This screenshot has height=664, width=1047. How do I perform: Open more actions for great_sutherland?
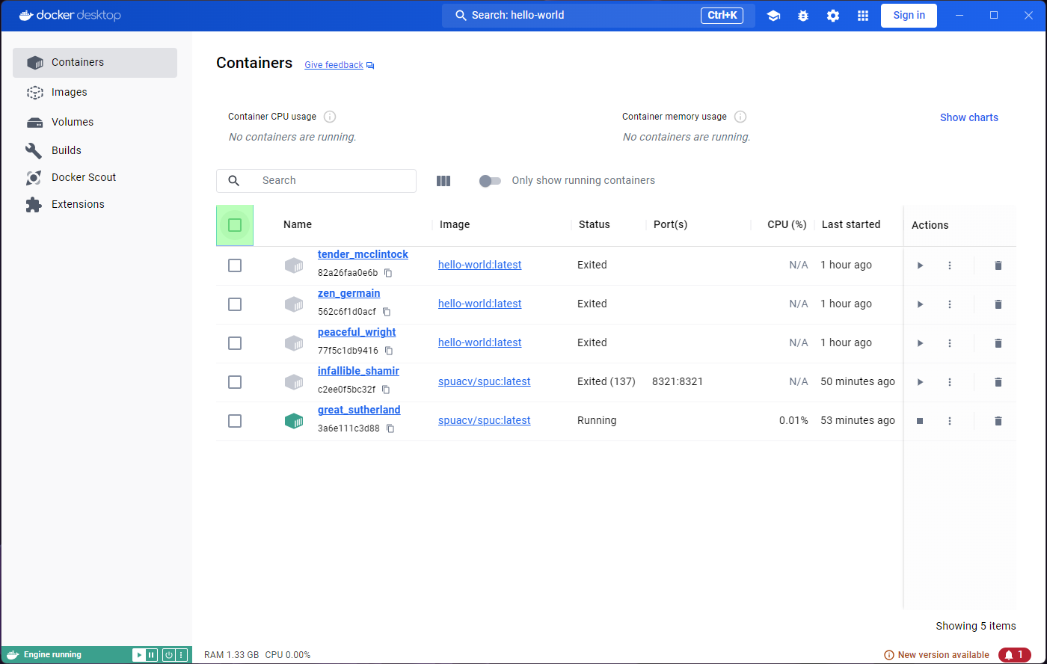(950, 421)
